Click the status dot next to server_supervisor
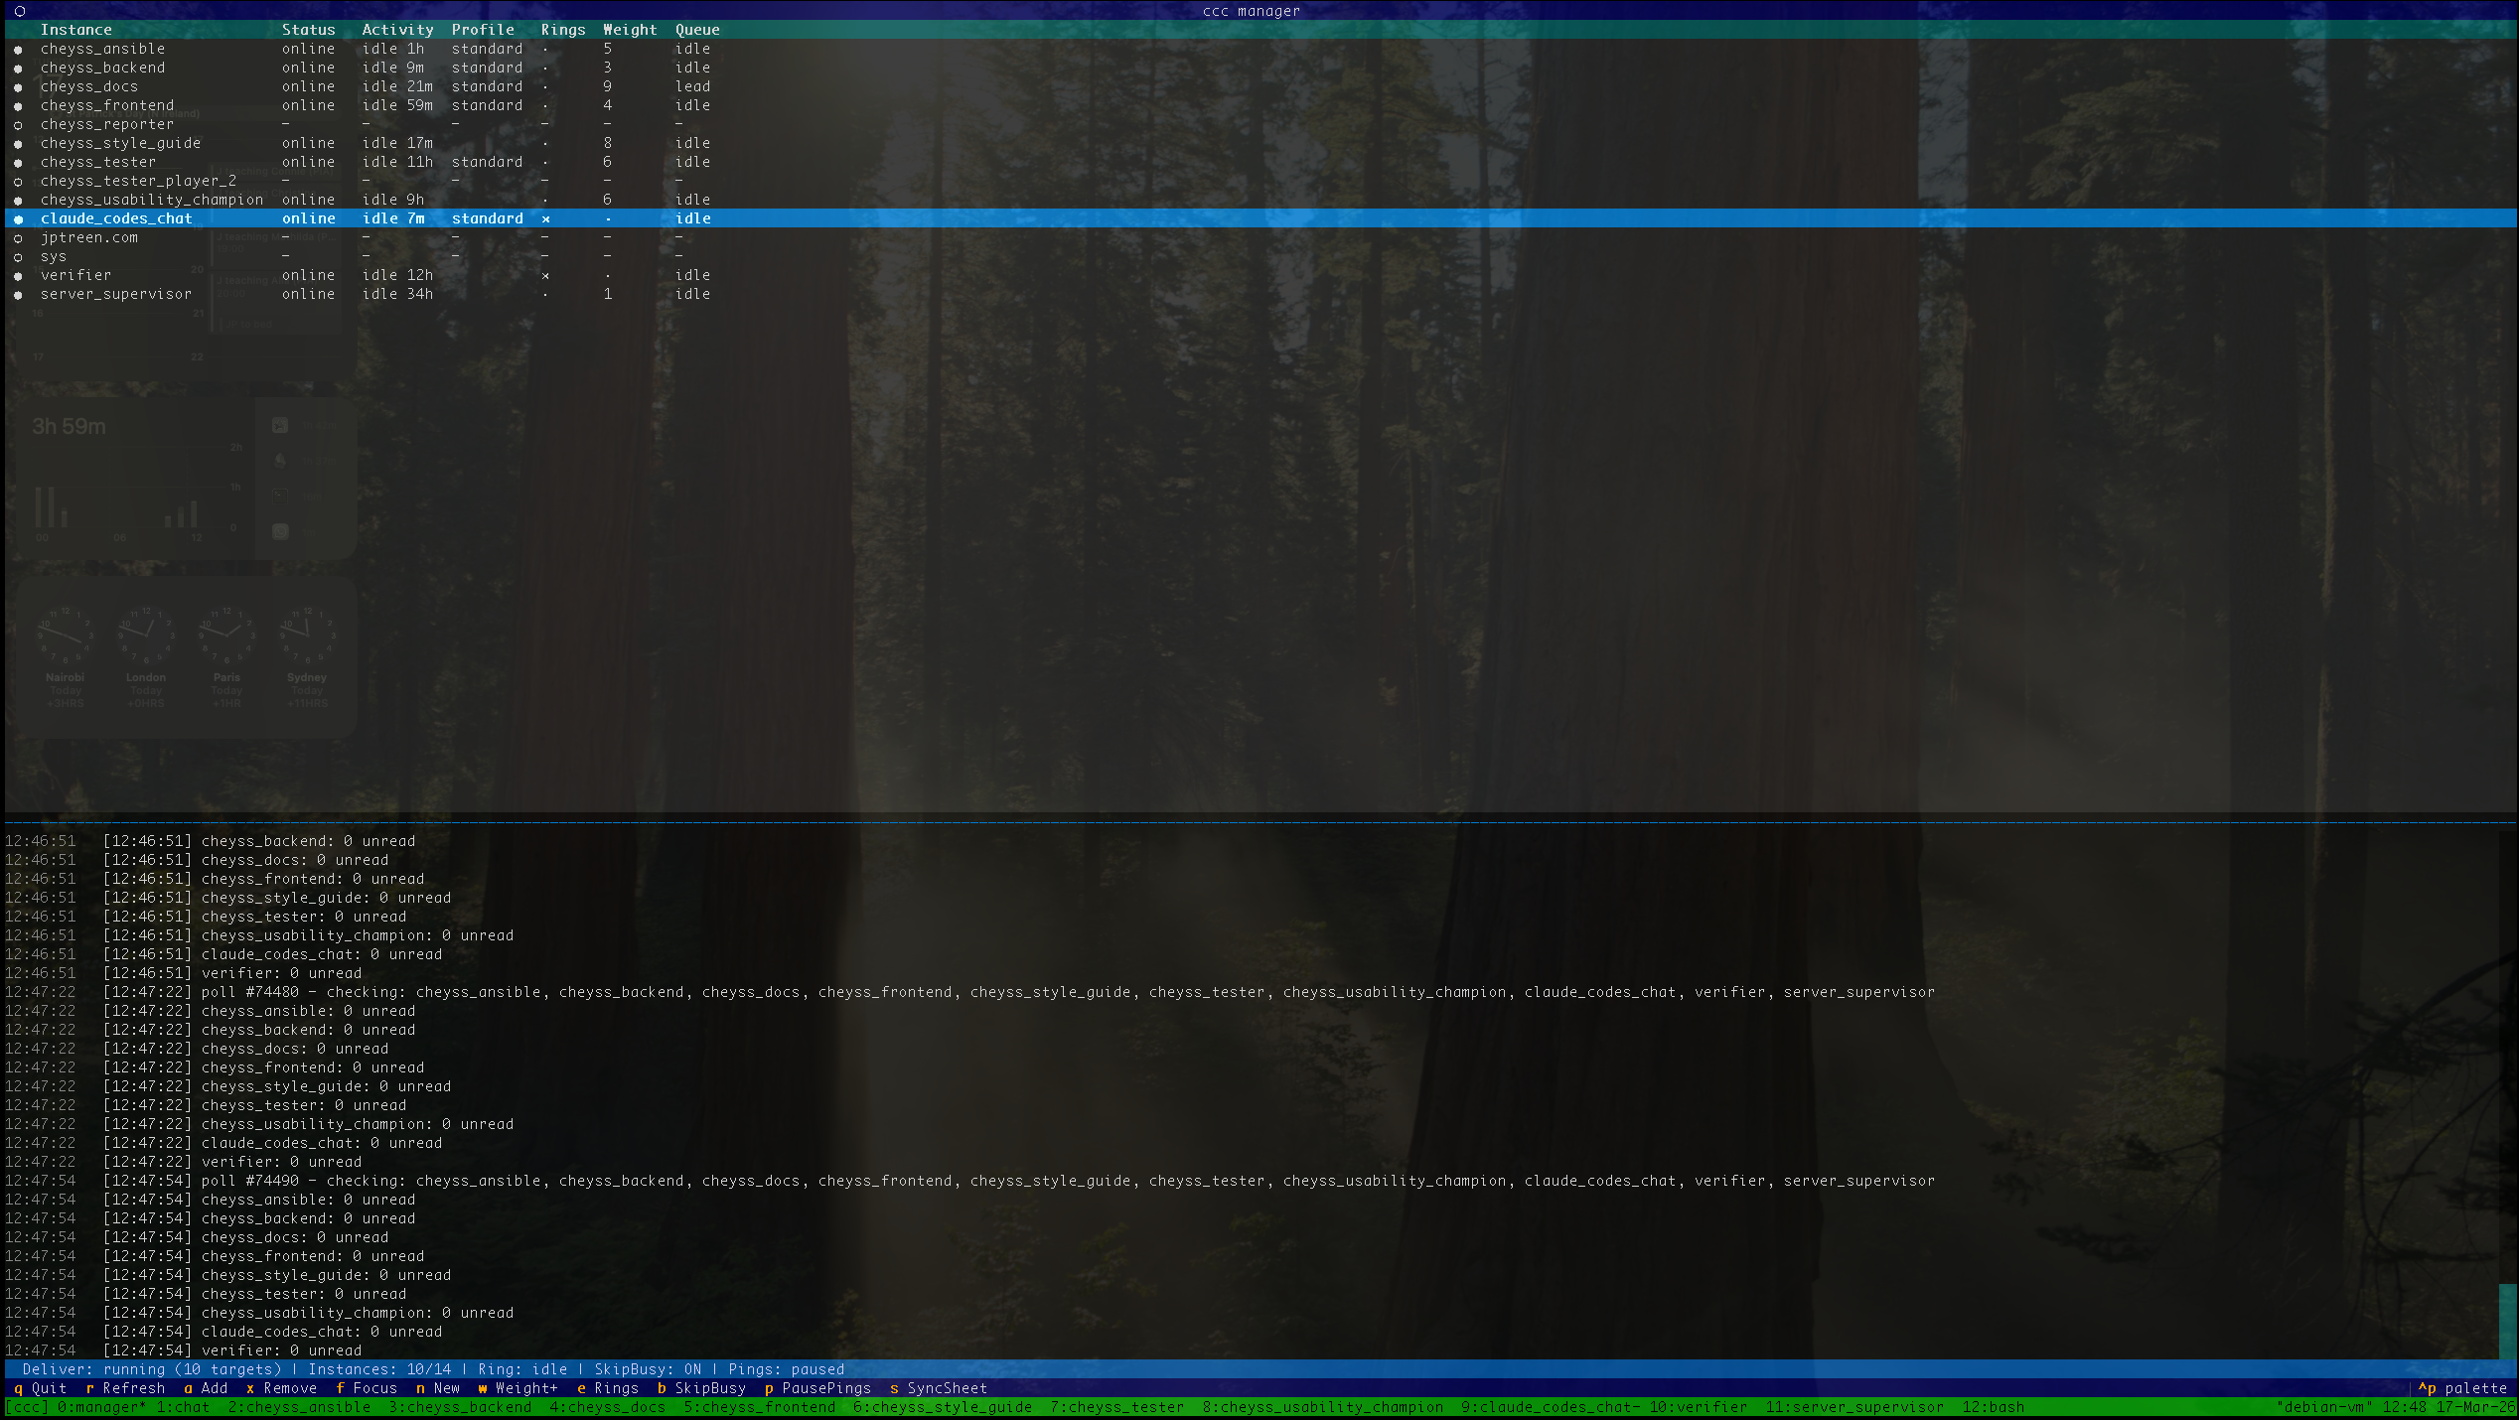The width and height of the screenshot is (2519, 1420). (x=18, y=295)
